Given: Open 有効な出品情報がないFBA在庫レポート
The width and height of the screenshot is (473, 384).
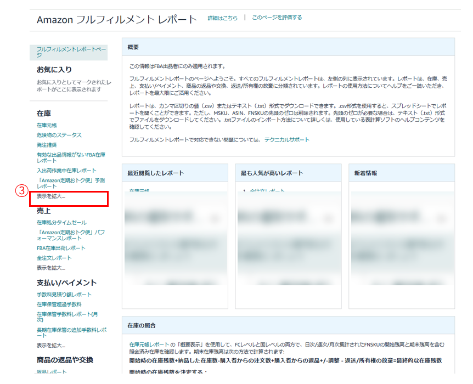Looking at the screenshot, I should click(71, 158).
